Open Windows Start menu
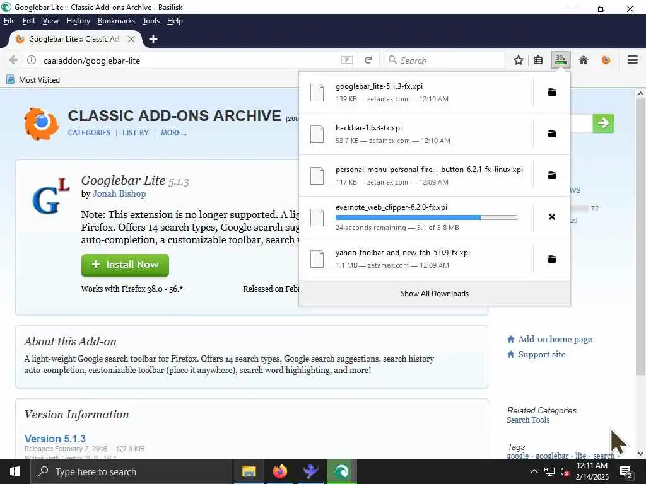This screenshot has height=484, width=646. [x=15, y=471]
